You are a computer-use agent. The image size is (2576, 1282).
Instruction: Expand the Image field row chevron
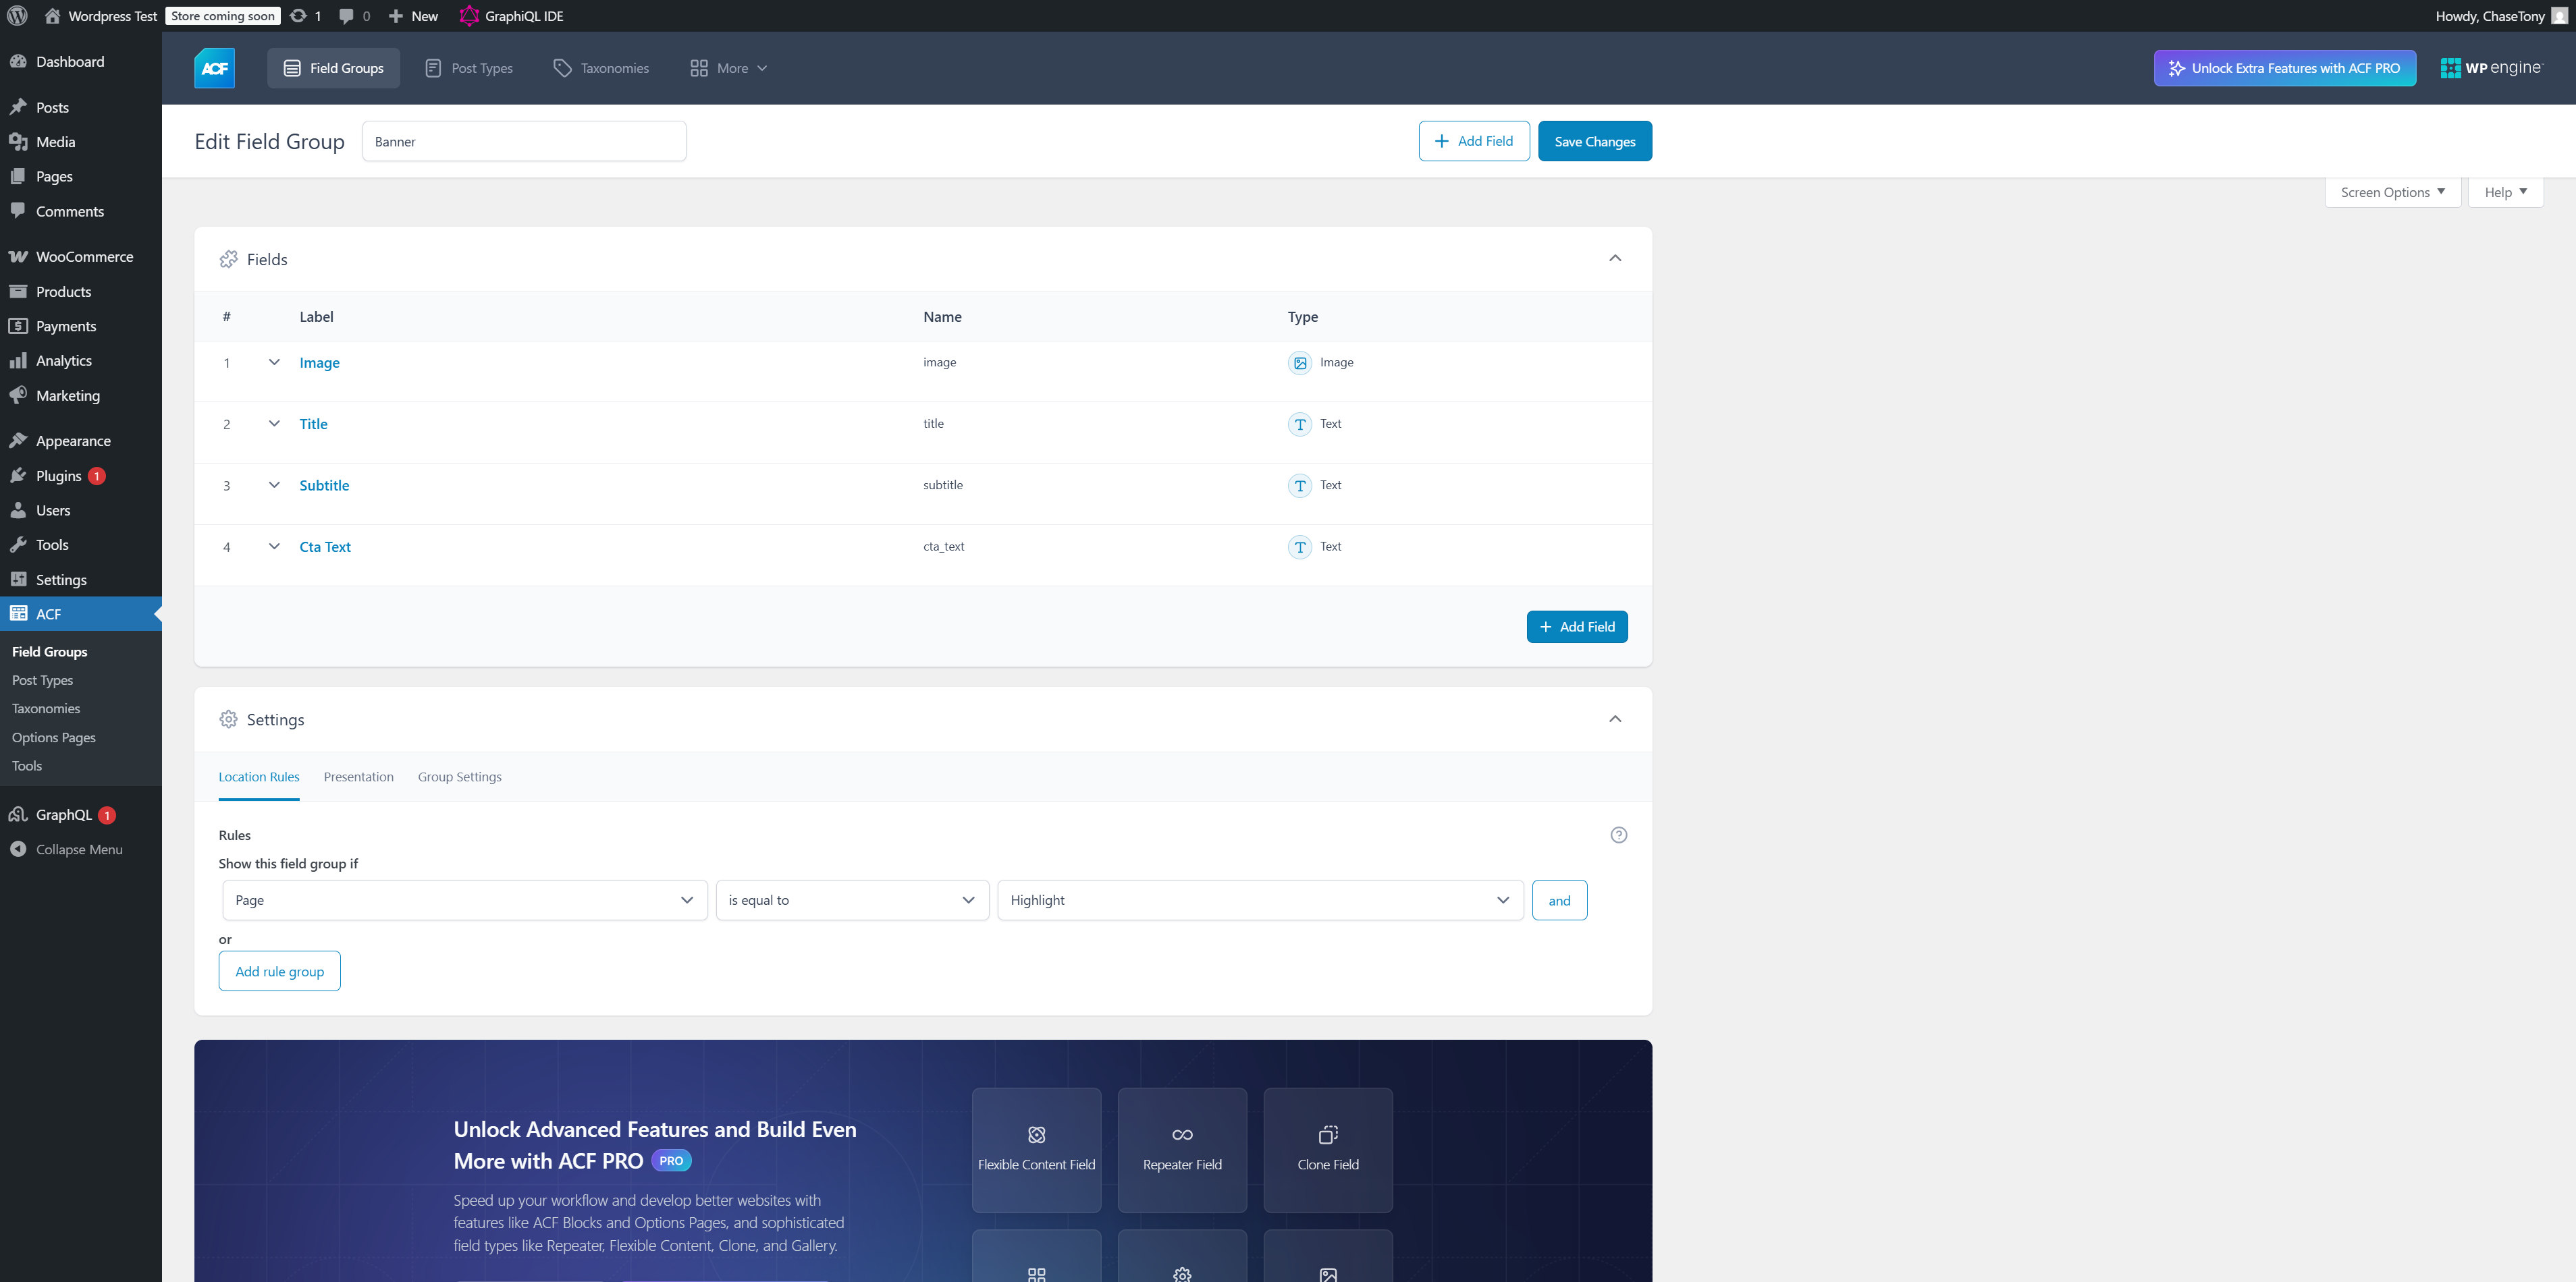pos(274,362)
